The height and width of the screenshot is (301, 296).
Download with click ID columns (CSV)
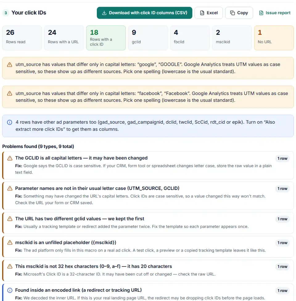(144, 13)
